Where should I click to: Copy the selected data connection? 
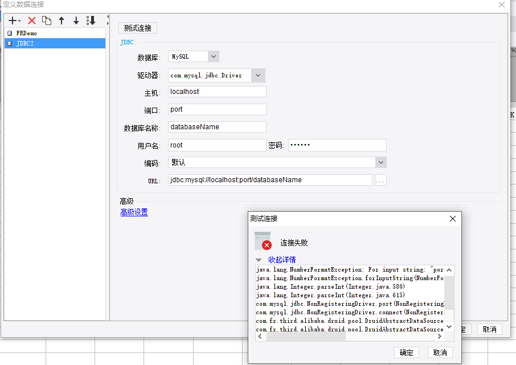46,20
